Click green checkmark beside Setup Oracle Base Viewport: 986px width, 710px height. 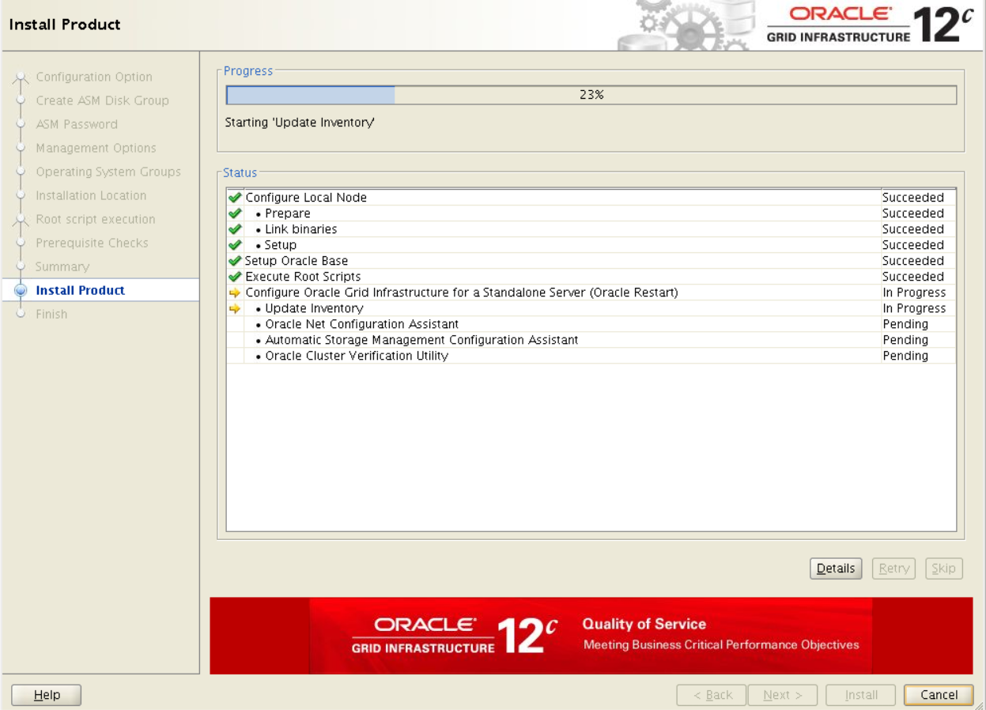234,261
